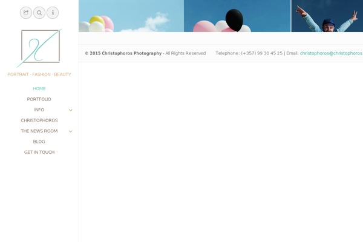The height and width of the screenshot is (242, 363).
Task: Click the Telephone (+357) 99 30 45 25 text
Action: click(x=249, y=53)
